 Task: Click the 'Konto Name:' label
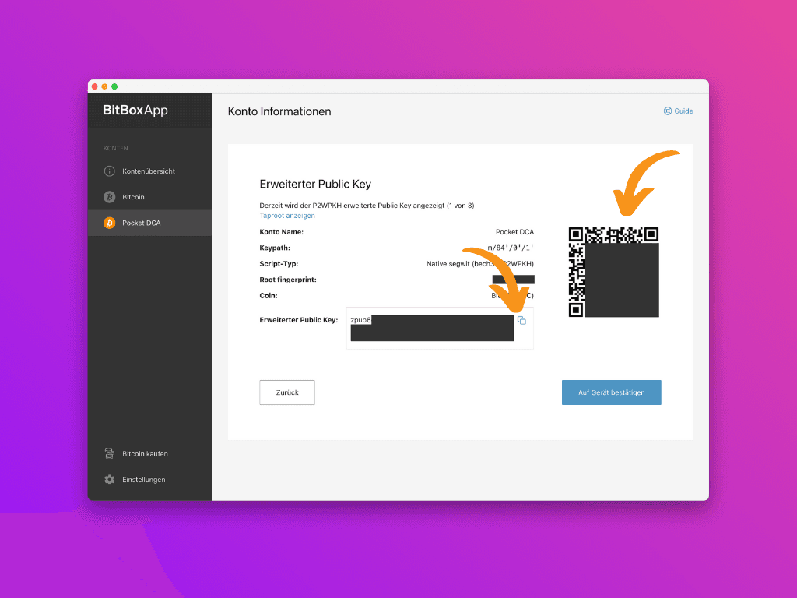pos(281,232)
